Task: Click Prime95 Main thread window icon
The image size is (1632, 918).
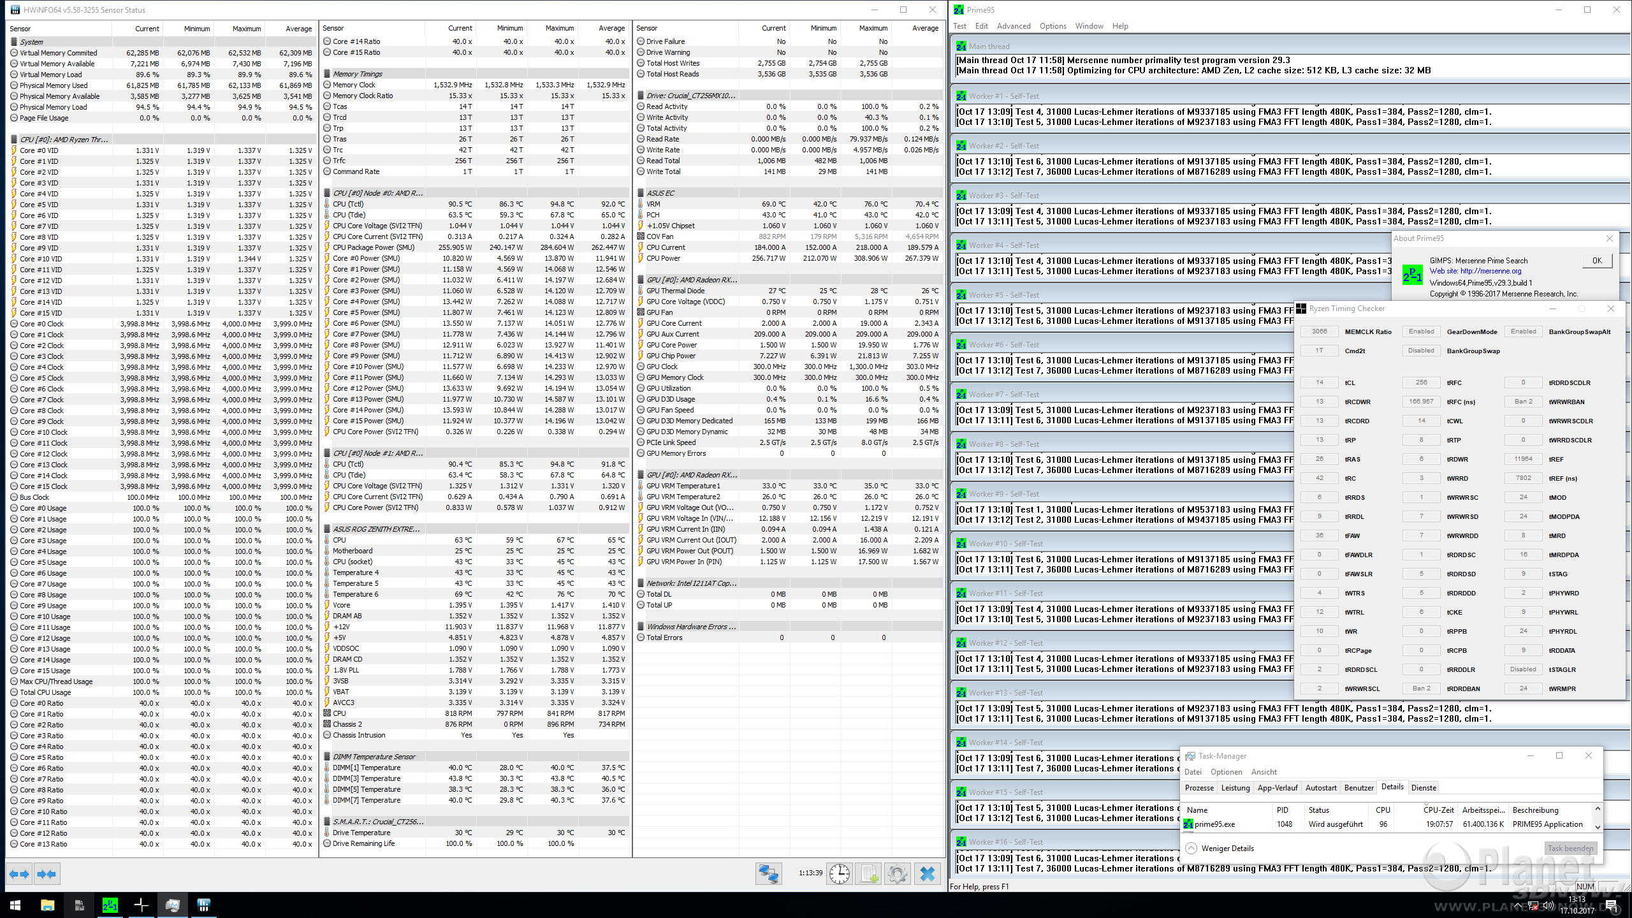Action: coord(961,46)
